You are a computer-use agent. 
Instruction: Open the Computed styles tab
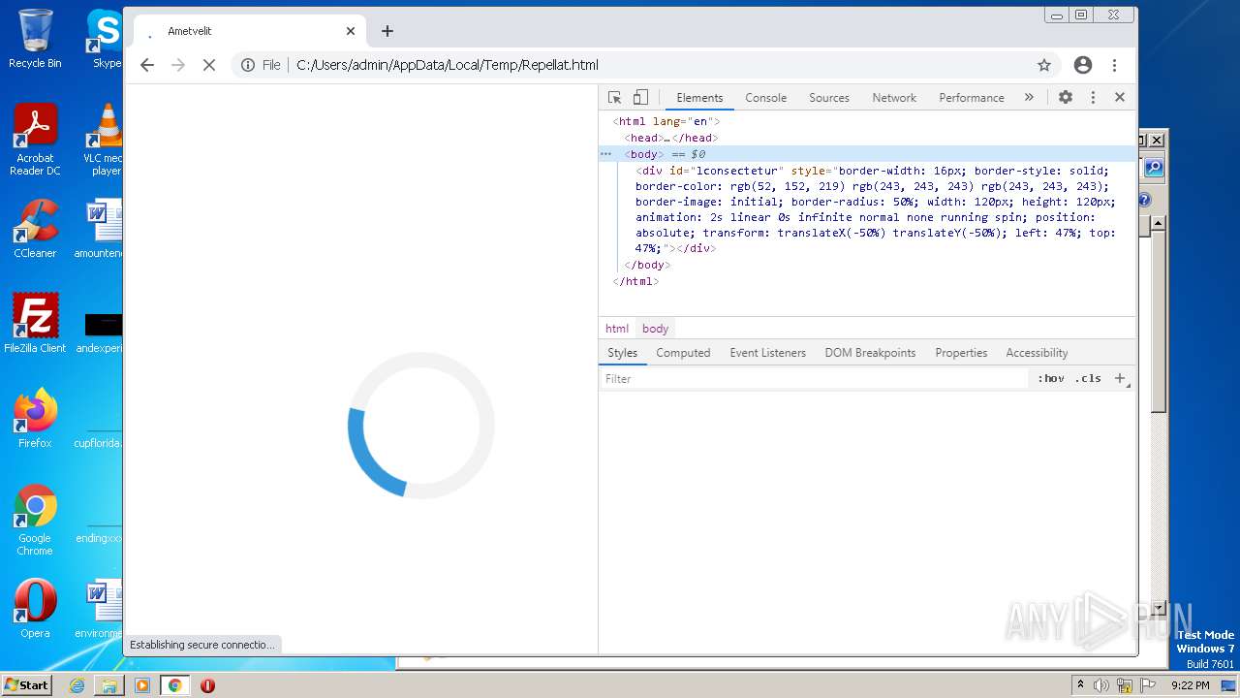(x=683, y=353)
